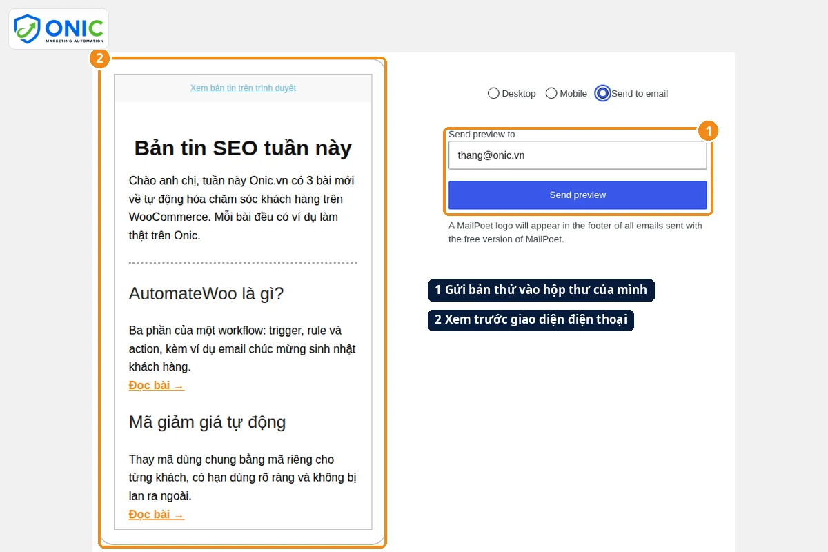Select the Mobile preview radio button
Viewport: 828px width, 552px height.
click(x=551, y=93)
